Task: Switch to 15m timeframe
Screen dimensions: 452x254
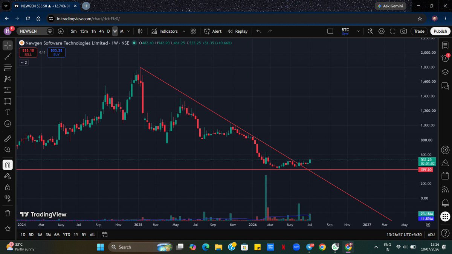Action: pyautogui.click(x=84, y=31)
